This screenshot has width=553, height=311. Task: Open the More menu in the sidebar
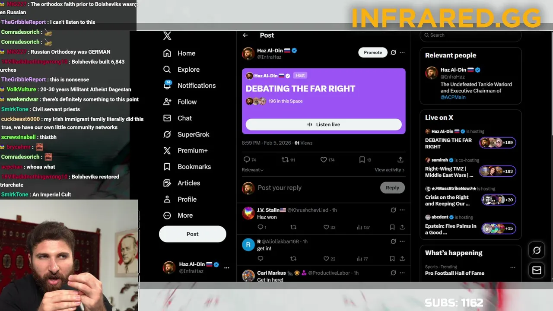point(178,216)
